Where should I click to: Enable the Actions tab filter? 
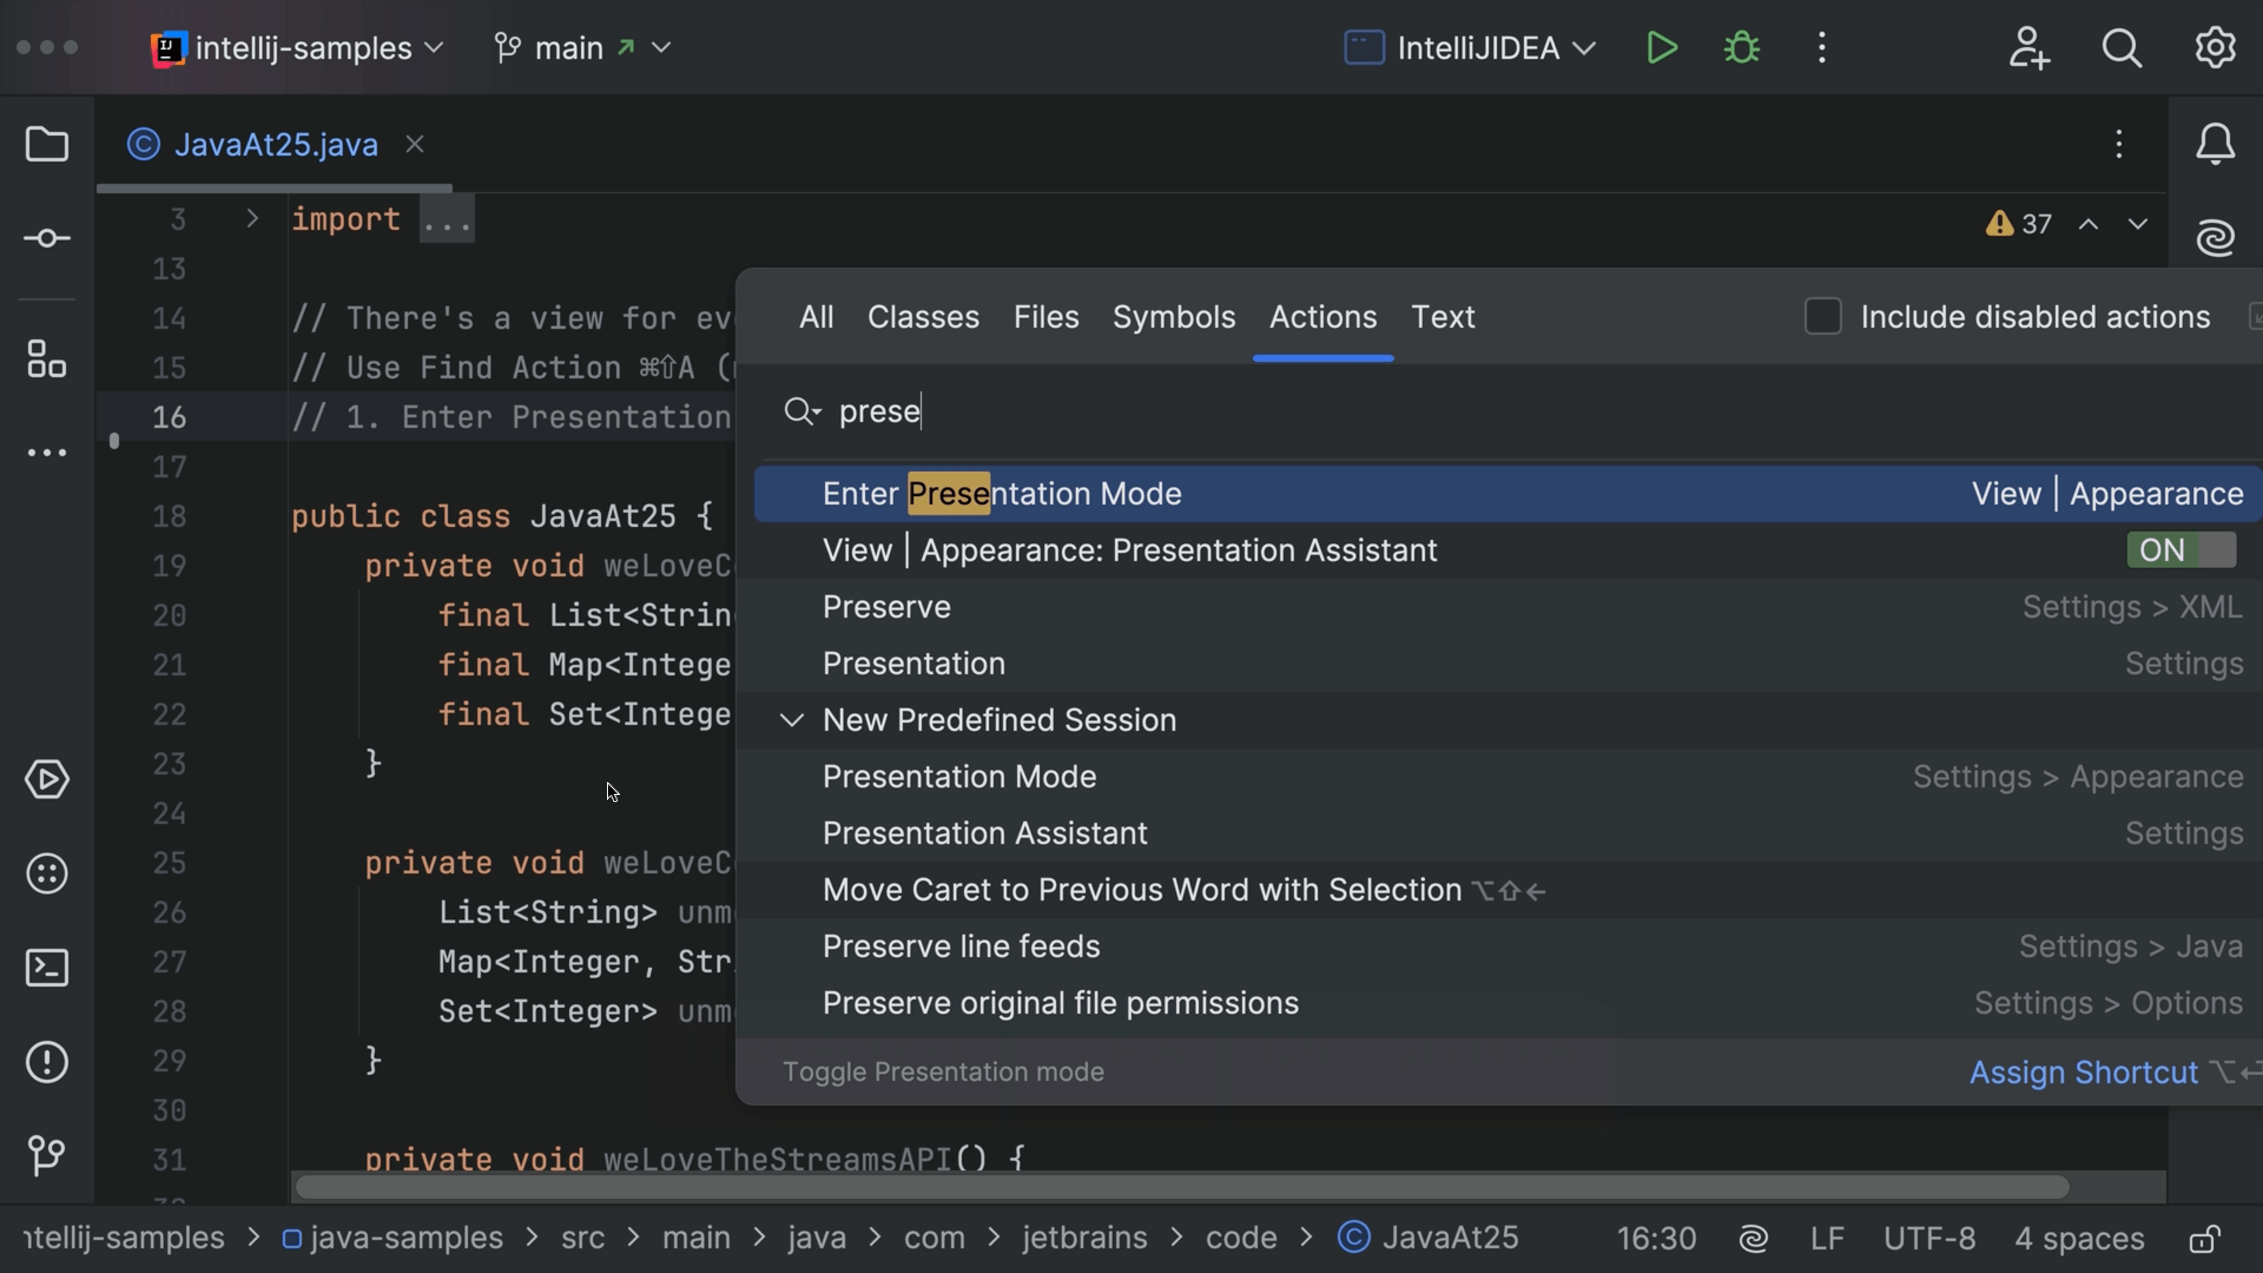click(1322, 317)
